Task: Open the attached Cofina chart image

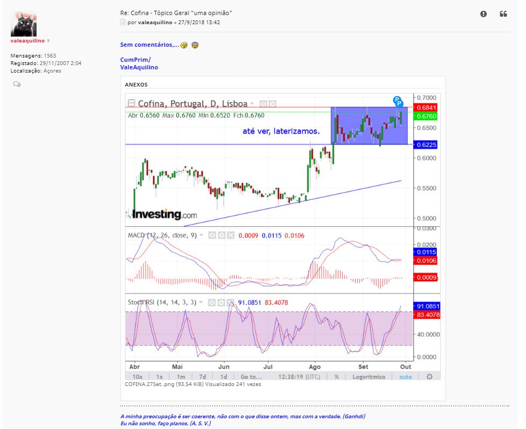Action: point(283,237)
